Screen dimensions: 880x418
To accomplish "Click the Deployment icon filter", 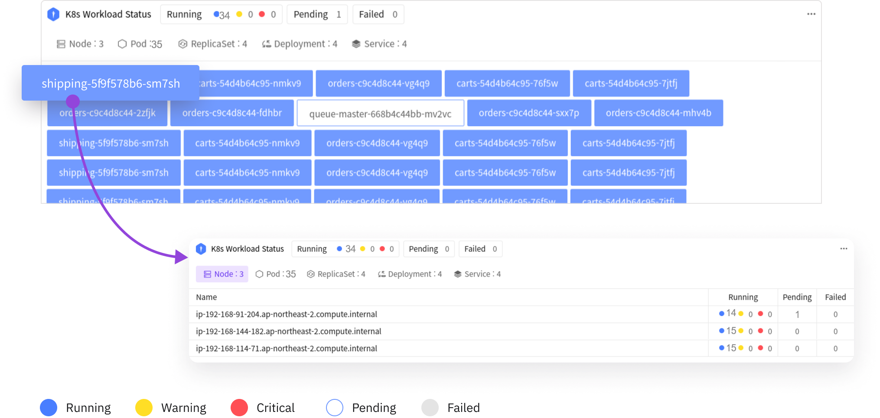I will coord(266,43).
